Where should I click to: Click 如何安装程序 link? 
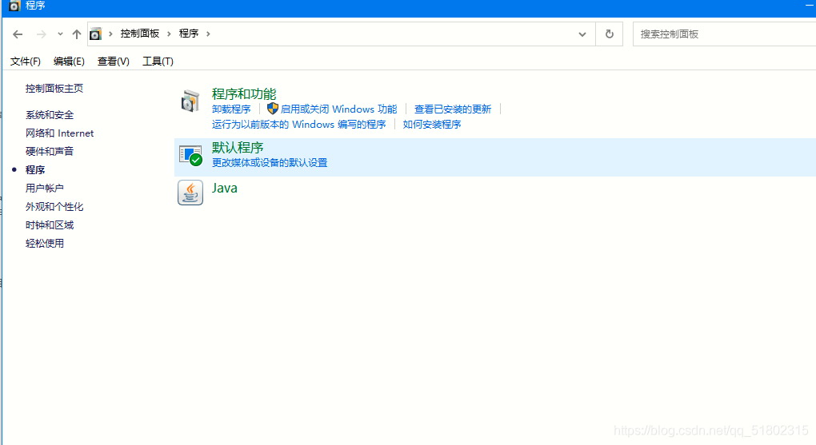pyautogui.click(x=431, y=125)
